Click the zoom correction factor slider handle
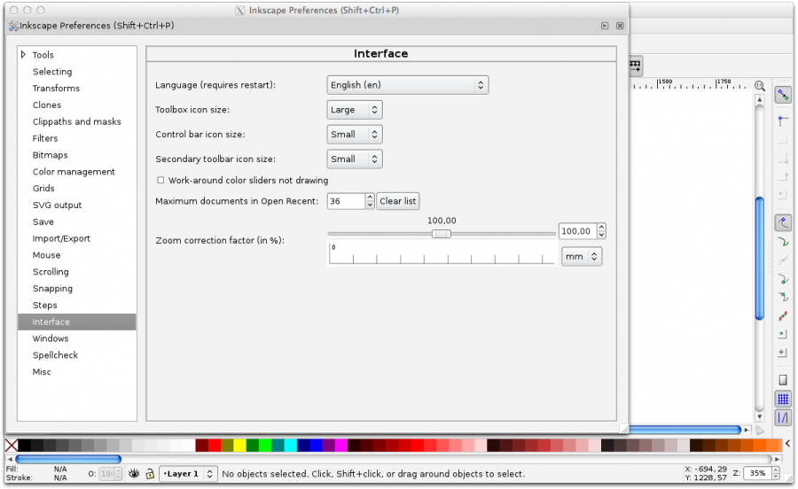 click(441, 234)
